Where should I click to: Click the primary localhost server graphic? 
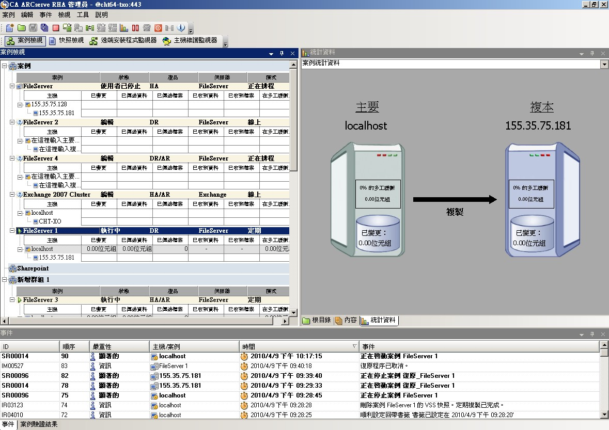[x=367, y=199]
